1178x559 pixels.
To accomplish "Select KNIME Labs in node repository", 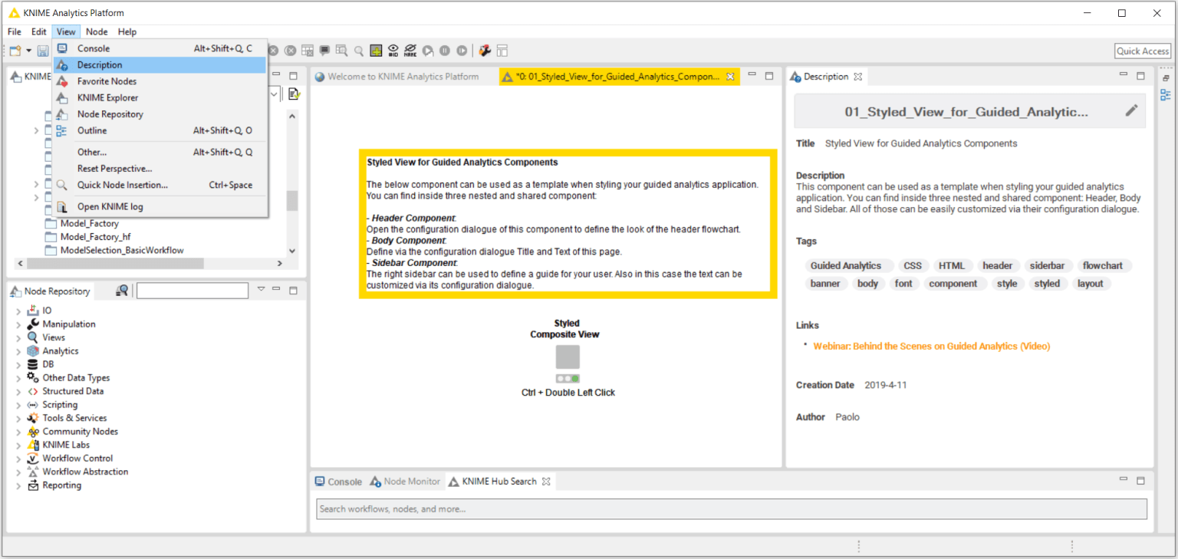I will pyautogui.click(x=66, y=445).
